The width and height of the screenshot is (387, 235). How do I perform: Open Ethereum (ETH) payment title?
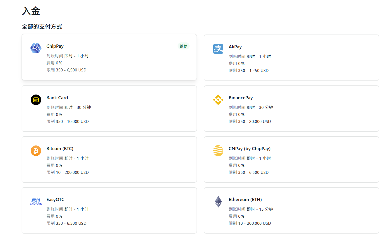point(245,200)
